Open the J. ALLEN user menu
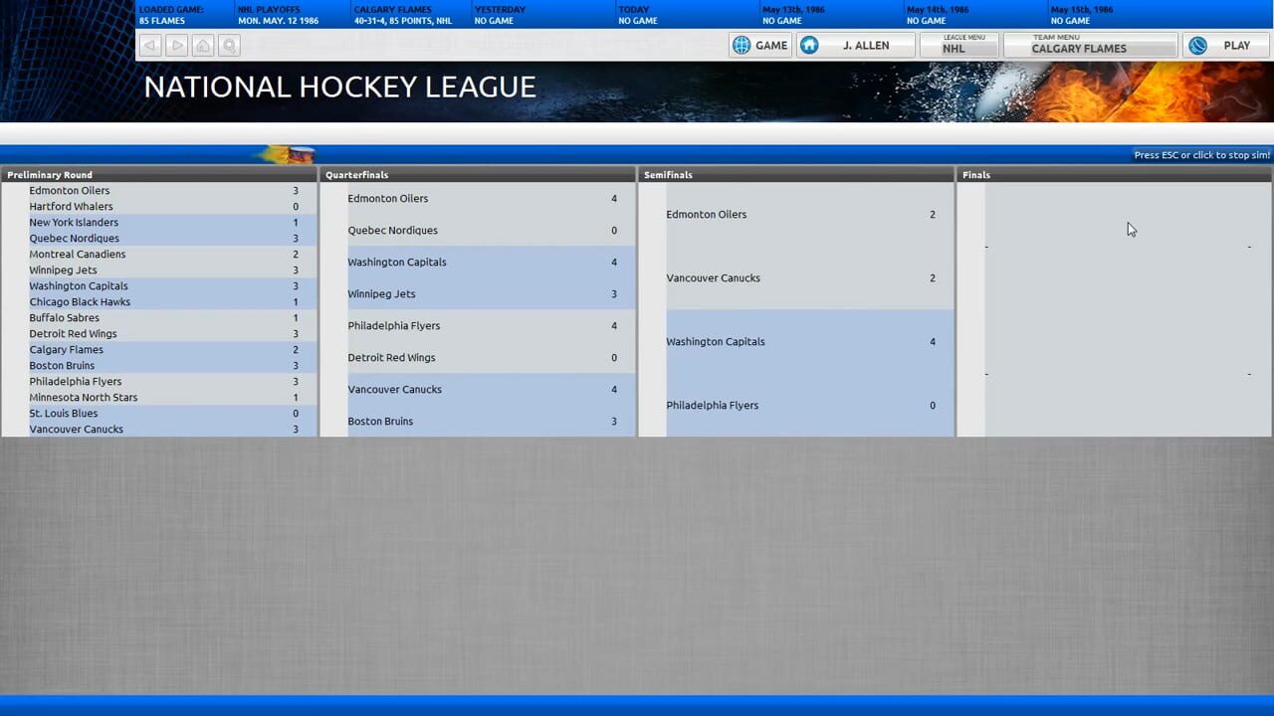 (865, 45)
